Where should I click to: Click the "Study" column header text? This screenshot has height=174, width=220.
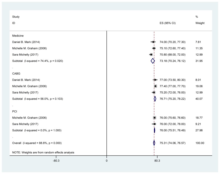point(16,17)
